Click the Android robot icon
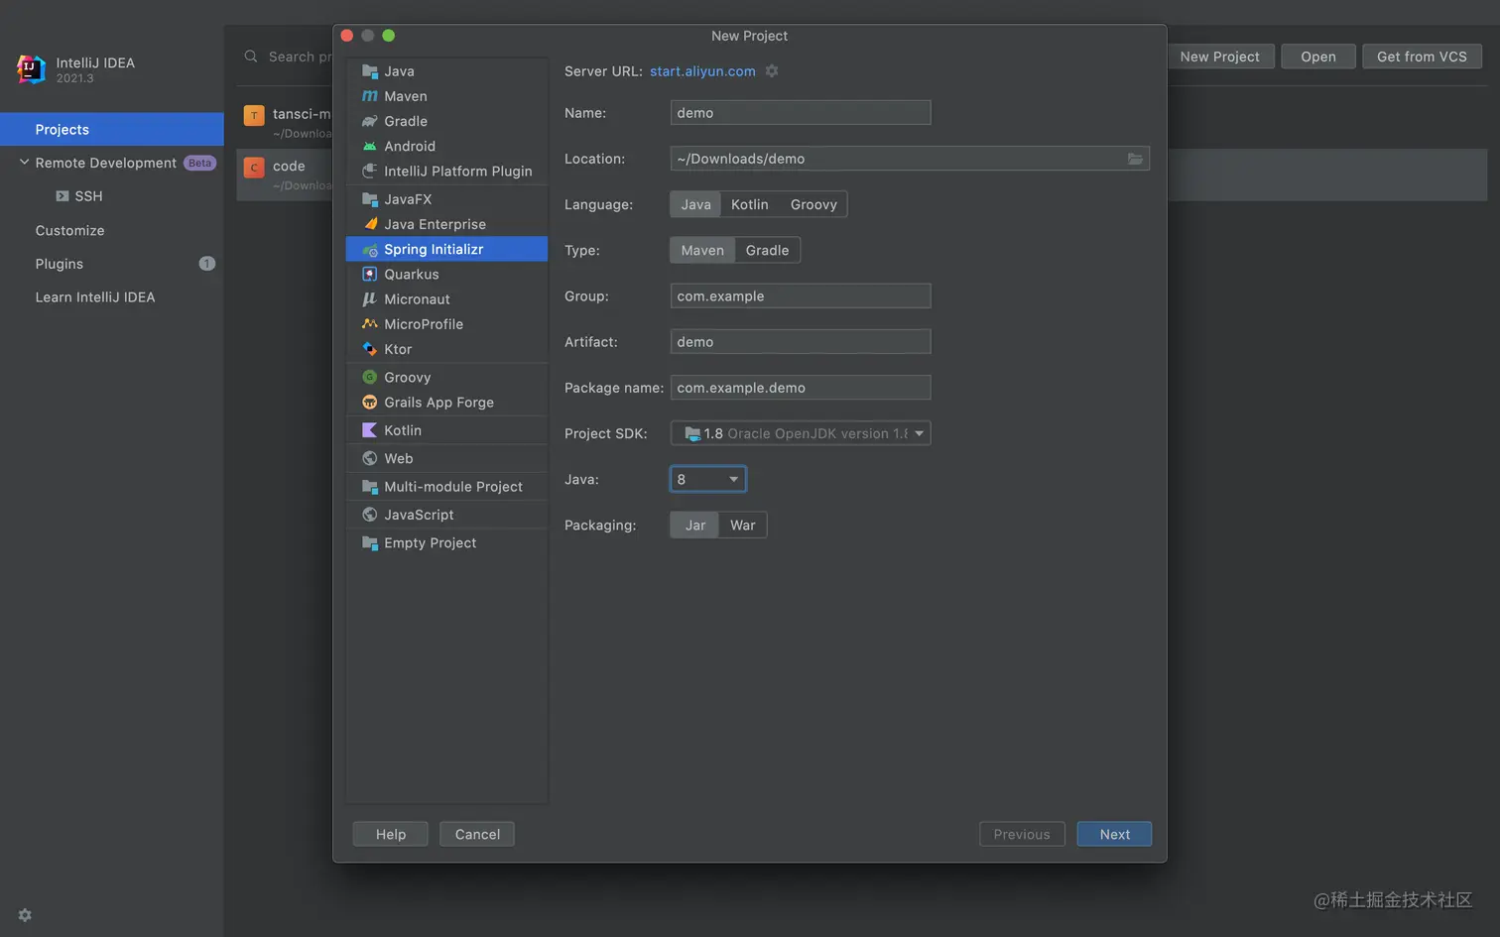Viewport: 1500px width, 937px height. 370,146
